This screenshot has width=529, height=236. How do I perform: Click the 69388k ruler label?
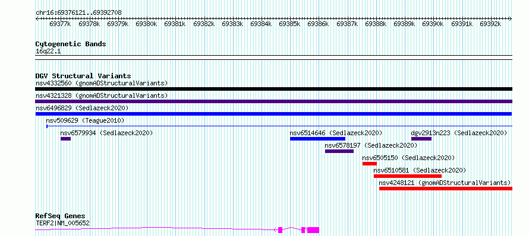[x=376, y=24]
